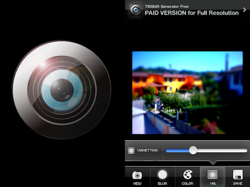The height and width of the screenshot is (187, 250).
Task: Click the COLOR text label in the bottom bar
Action: 187,184
